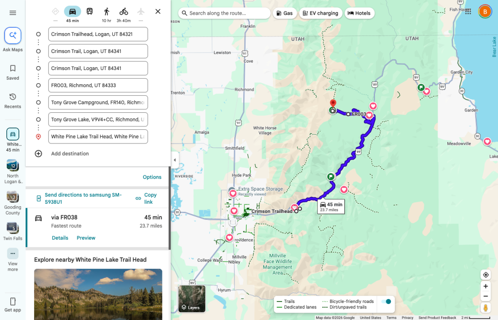Open Ask Maps assistant
The image size is (498, 320).
[x=13, y=40]
